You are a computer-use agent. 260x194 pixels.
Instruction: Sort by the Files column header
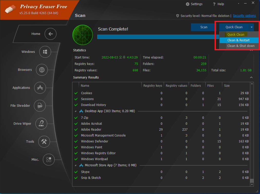click(x=214, y=86)
